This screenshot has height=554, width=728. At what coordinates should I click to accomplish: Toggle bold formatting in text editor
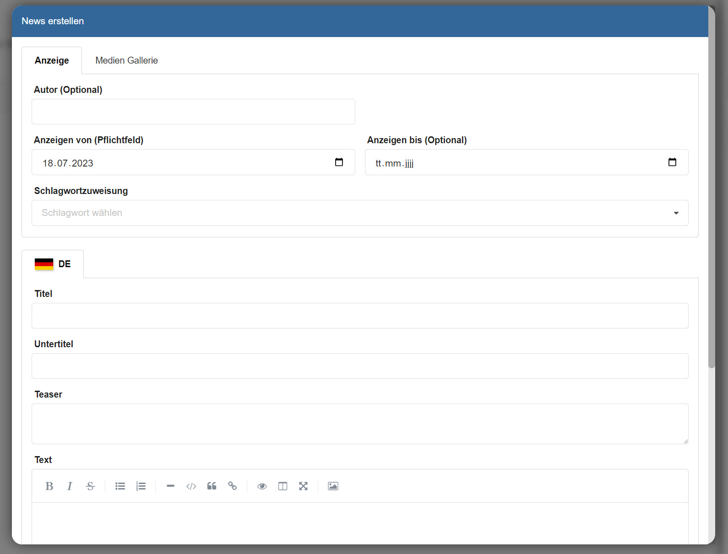click(49, 486)
